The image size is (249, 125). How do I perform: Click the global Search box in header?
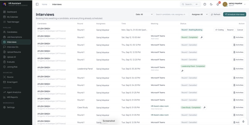click(x=190, y=4)
